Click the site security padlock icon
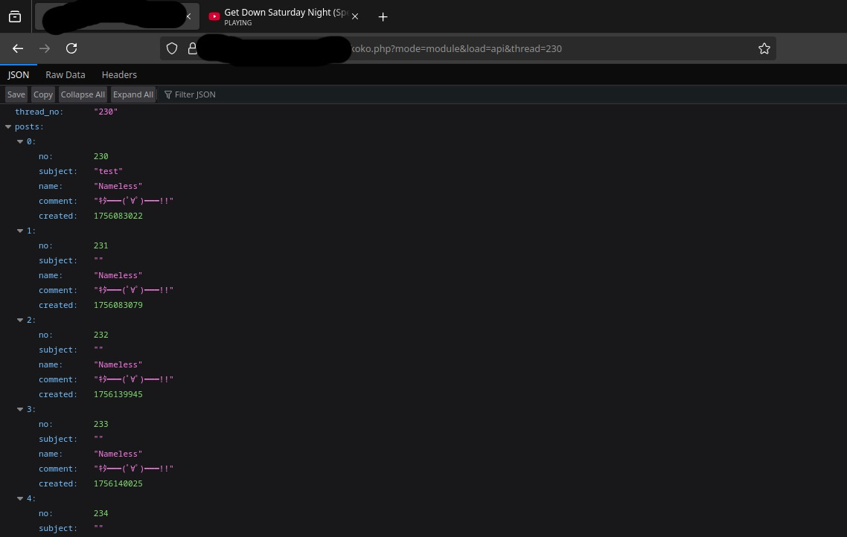The image size is (847, 537). click(192, 48)
